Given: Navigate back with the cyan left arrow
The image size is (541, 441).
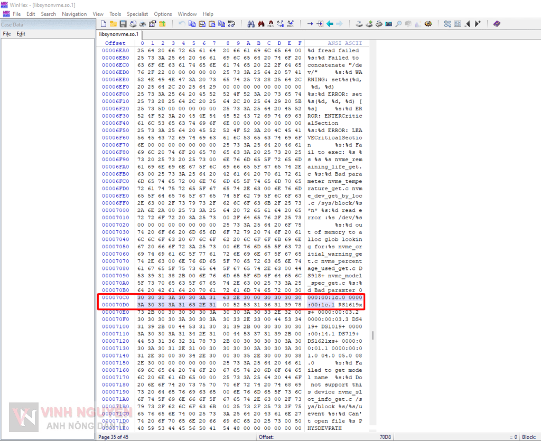Looking at the screenshot, I should 330,24.
